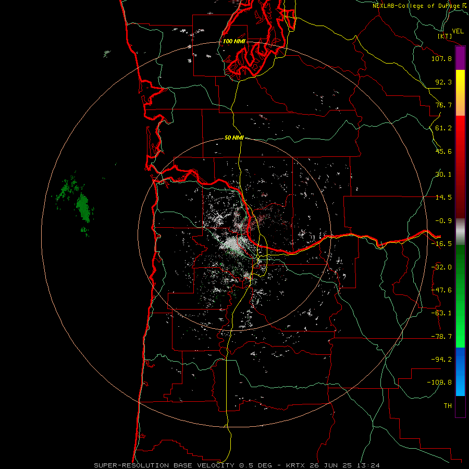Select the -63.1 scale value
469x469 pixels.
(441, 313)
